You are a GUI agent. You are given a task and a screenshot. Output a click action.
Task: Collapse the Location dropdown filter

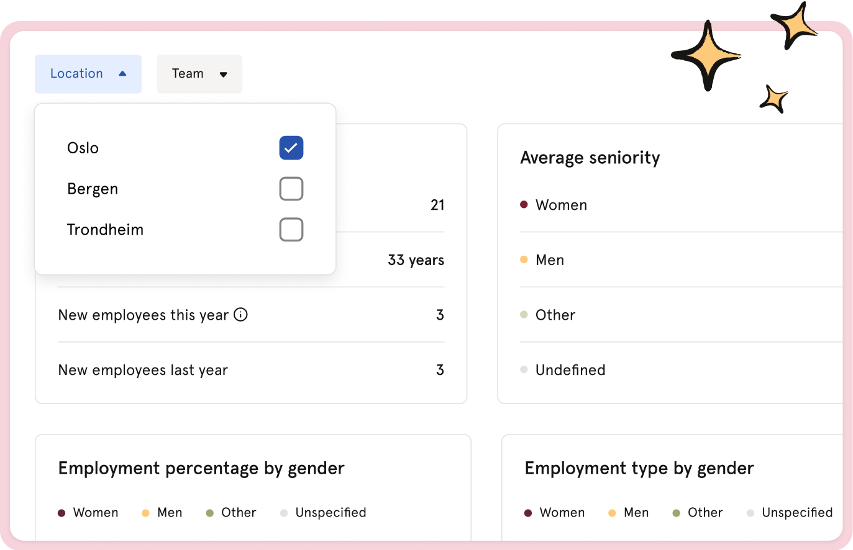[x=88, y=74]
